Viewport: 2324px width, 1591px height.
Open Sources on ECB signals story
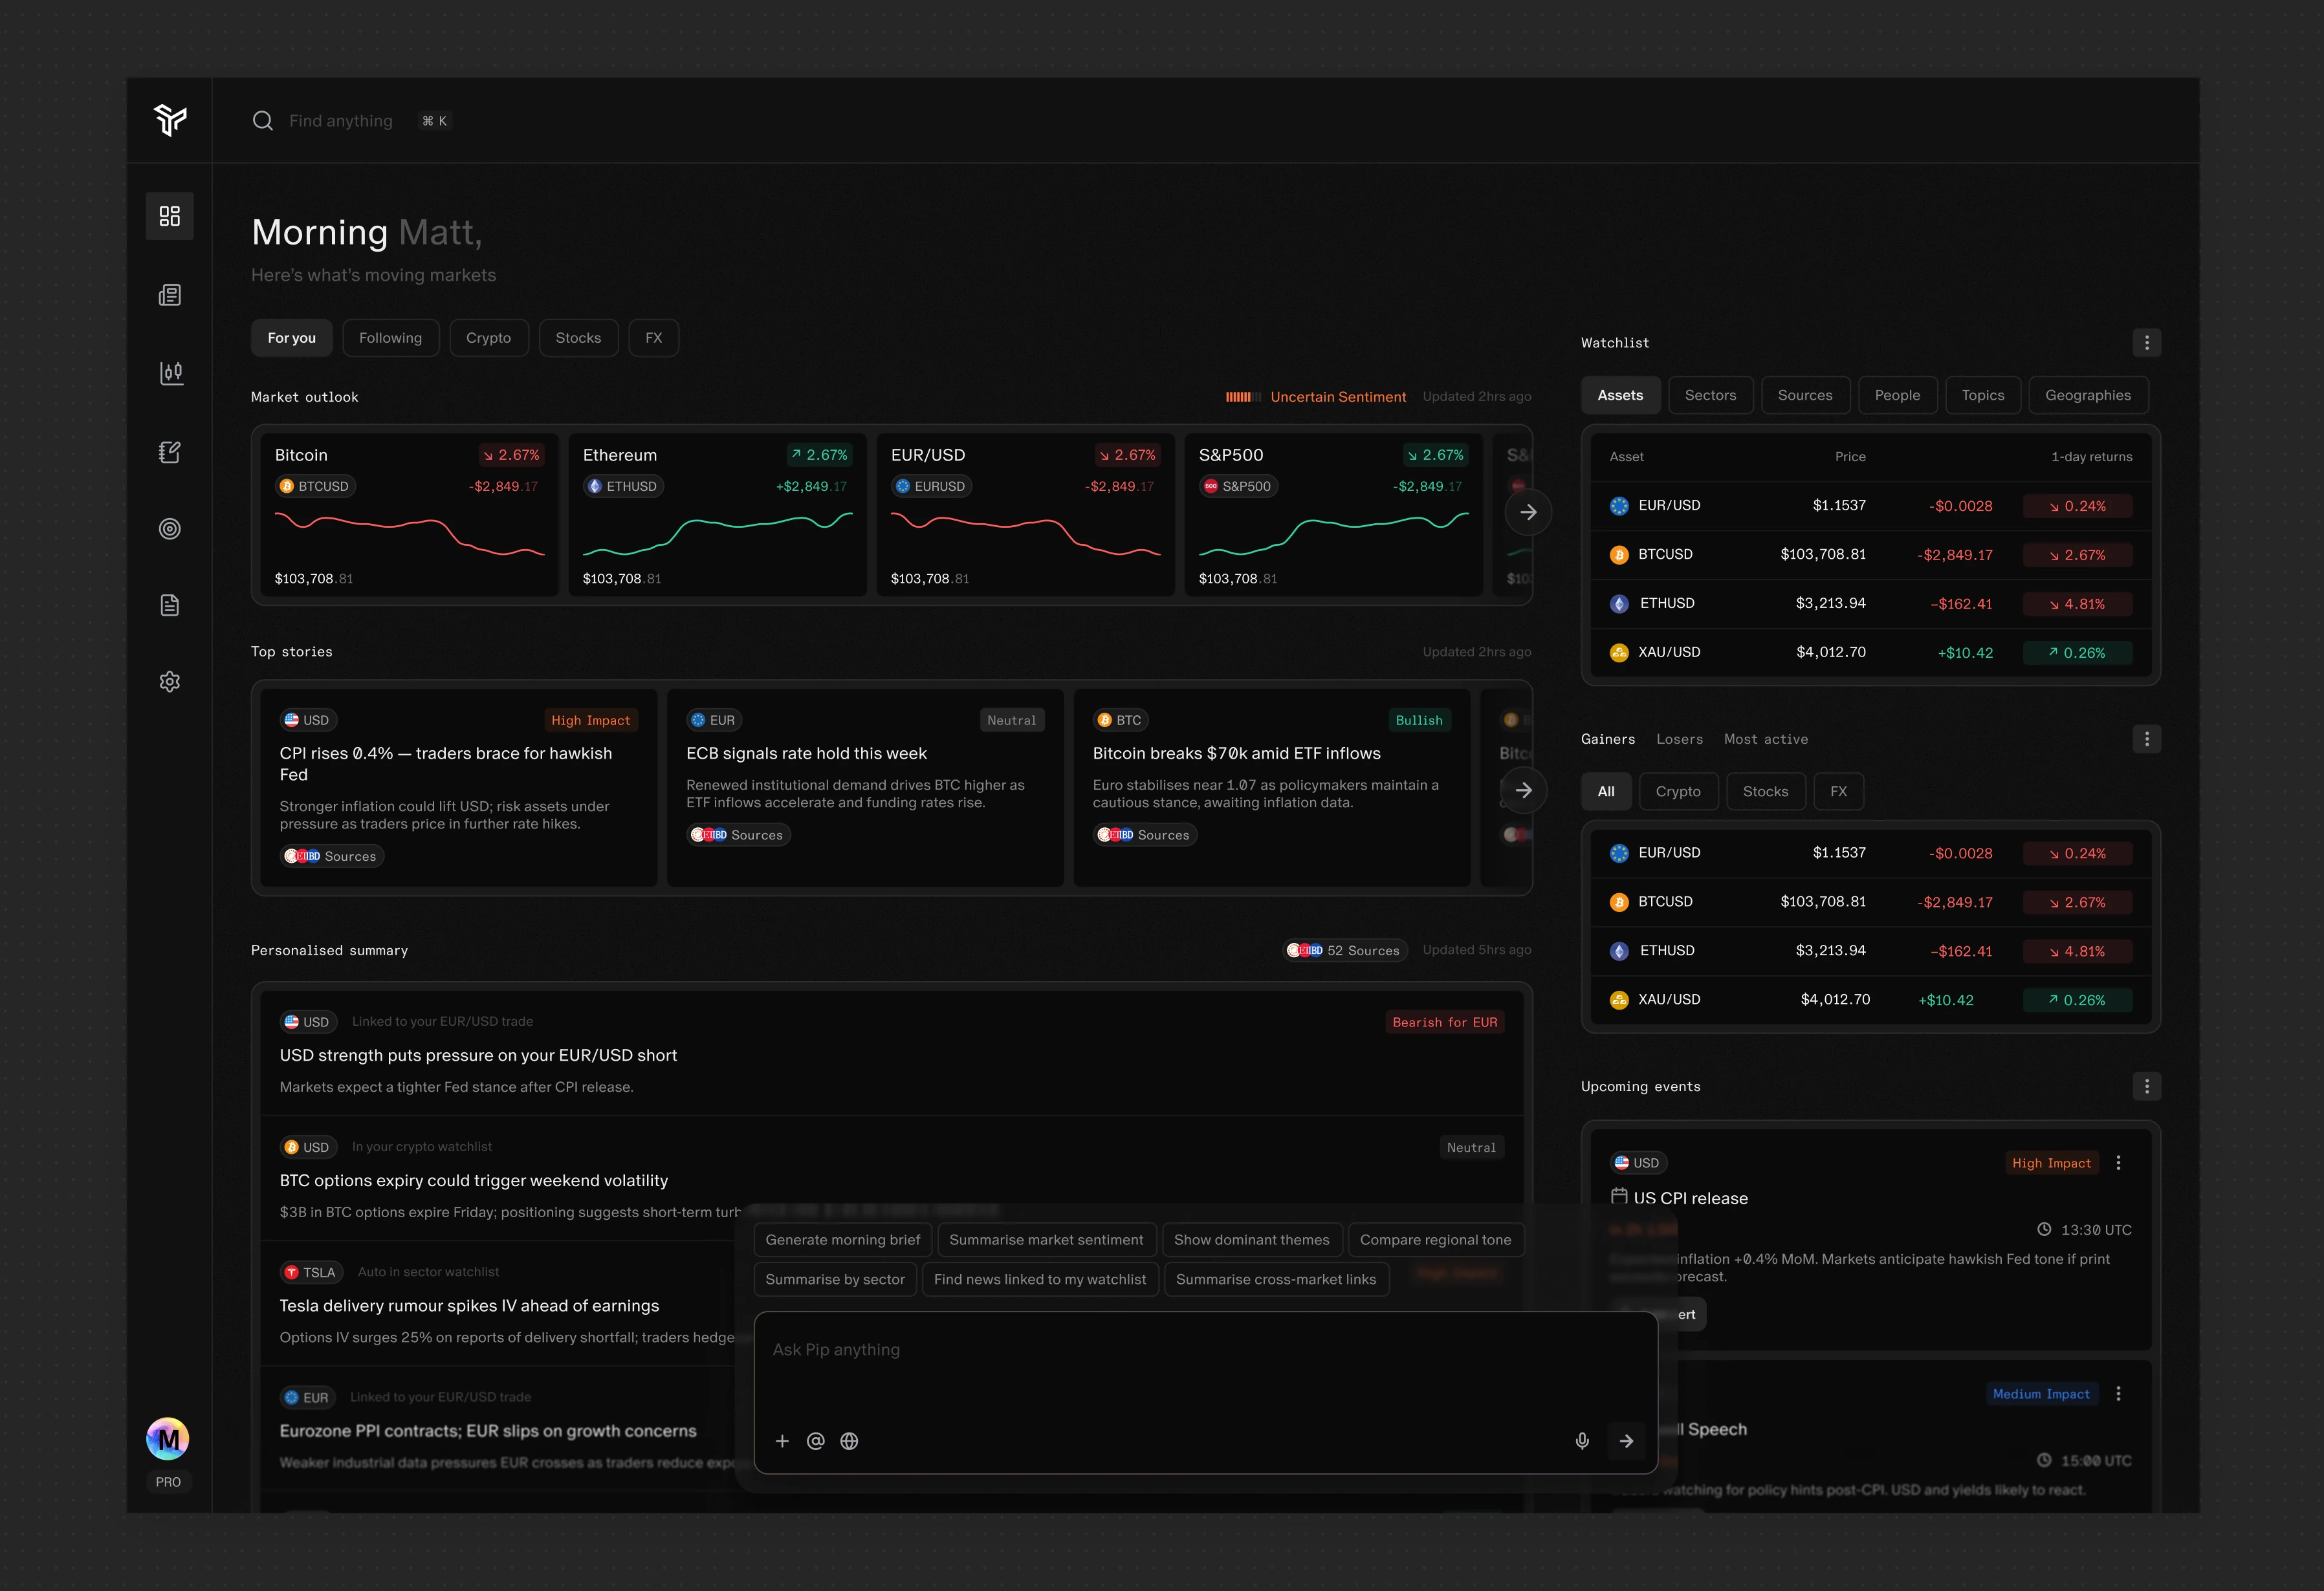click(x=738, y=834)
